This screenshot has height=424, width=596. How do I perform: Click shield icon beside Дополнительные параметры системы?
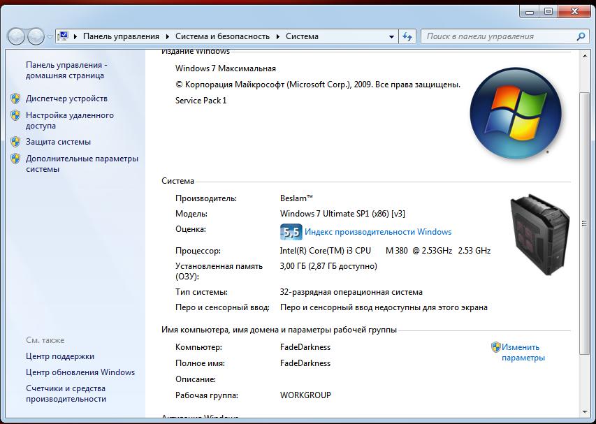point(15,159)
